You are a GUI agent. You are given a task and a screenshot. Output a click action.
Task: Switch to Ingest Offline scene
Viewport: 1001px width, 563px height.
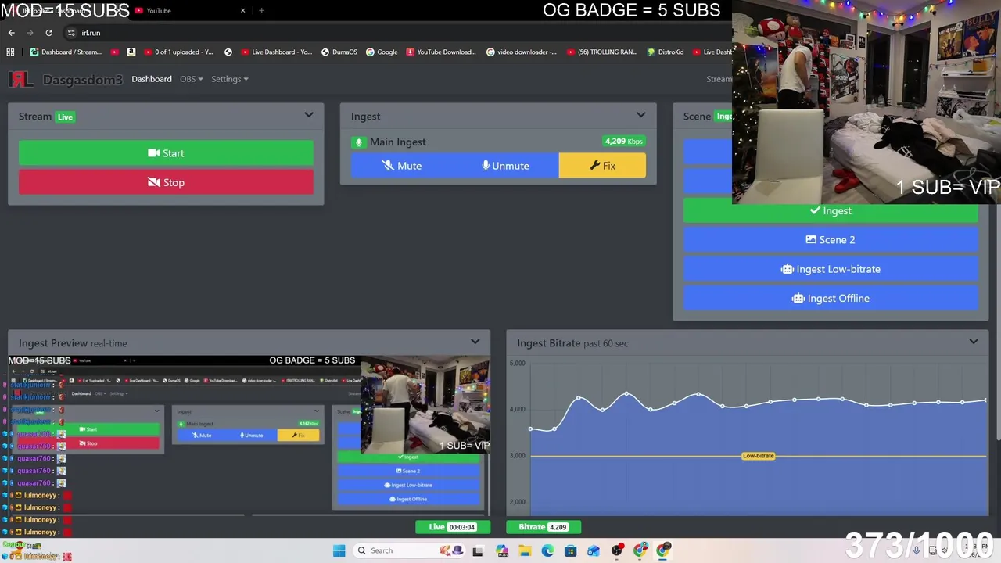coord(831,298)
